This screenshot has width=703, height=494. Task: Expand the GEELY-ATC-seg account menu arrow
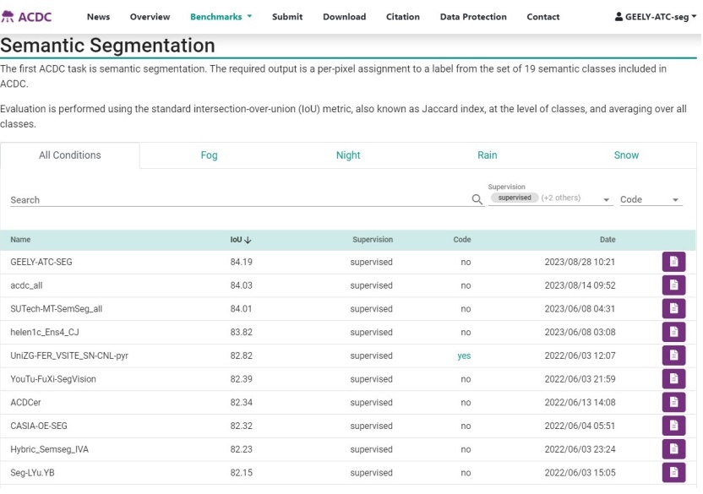[694, 16]
